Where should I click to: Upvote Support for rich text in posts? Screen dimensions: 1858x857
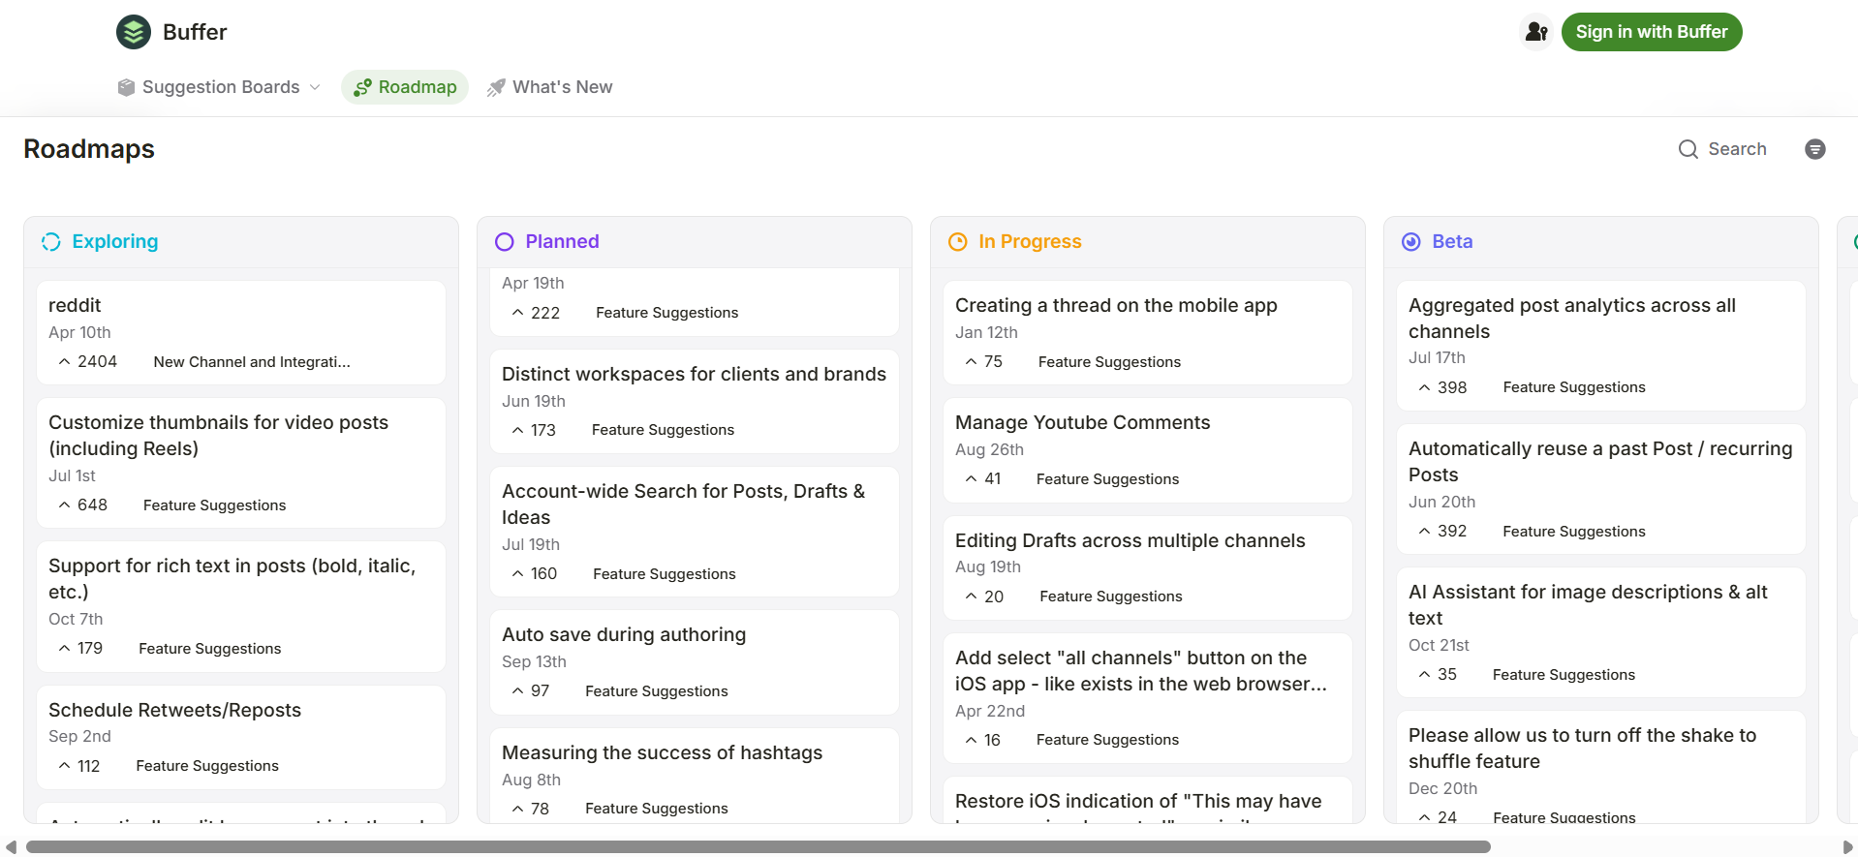click(x=80, y=648)
